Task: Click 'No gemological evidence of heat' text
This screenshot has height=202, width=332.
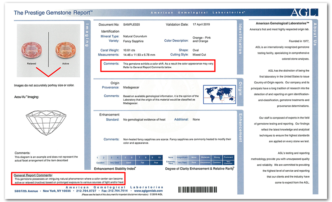Action: coord(144,120)
